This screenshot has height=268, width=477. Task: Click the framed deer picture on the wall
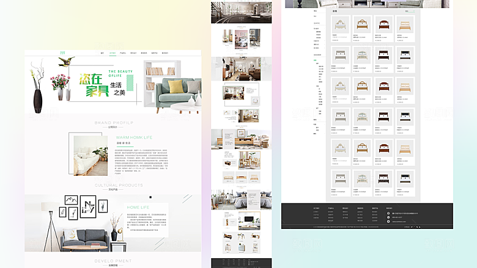103,207
